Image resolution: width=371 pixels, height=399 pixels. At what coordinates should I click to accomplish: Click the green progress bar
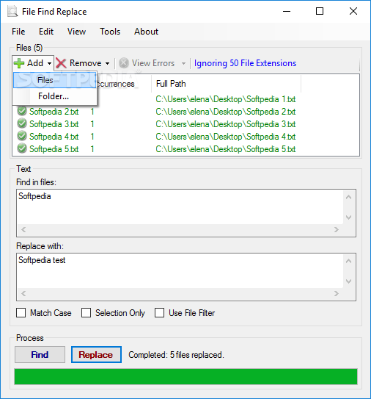click(186, 376)
